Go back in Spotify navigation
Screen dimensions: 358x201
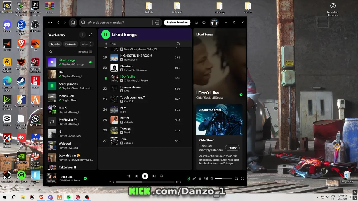58,23
